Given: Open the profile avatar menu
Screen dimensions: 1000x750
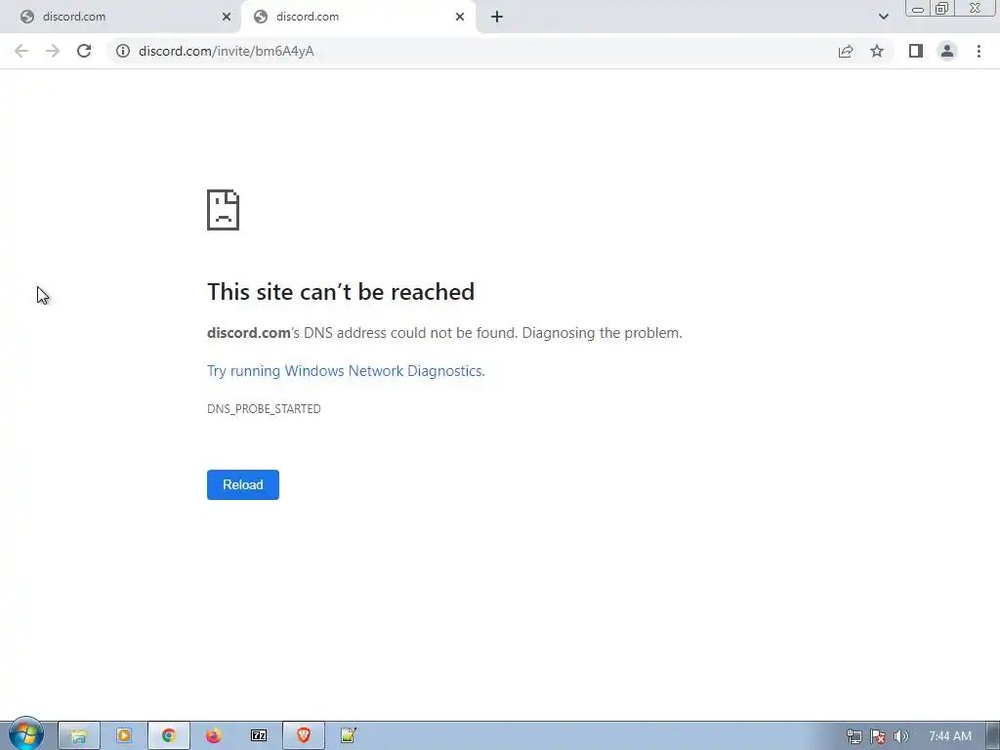Looking at the screenshot, I should click(947, 51).
